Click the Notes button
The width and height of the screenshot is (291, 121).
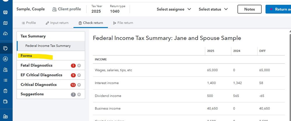[x=249, y=9]
